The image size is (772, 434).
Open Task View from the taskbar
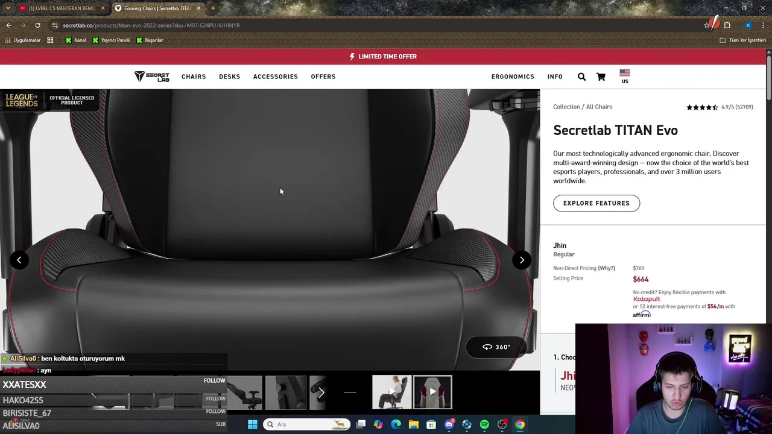361,424
